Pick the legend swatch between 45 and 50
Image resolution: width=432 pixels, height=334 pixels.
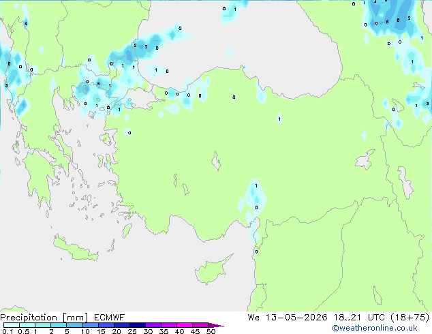pyautogui.click(x=200, y=325)
